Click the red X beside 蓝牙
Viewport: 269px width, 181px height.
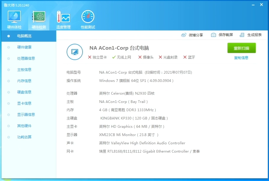coord(185,57)
